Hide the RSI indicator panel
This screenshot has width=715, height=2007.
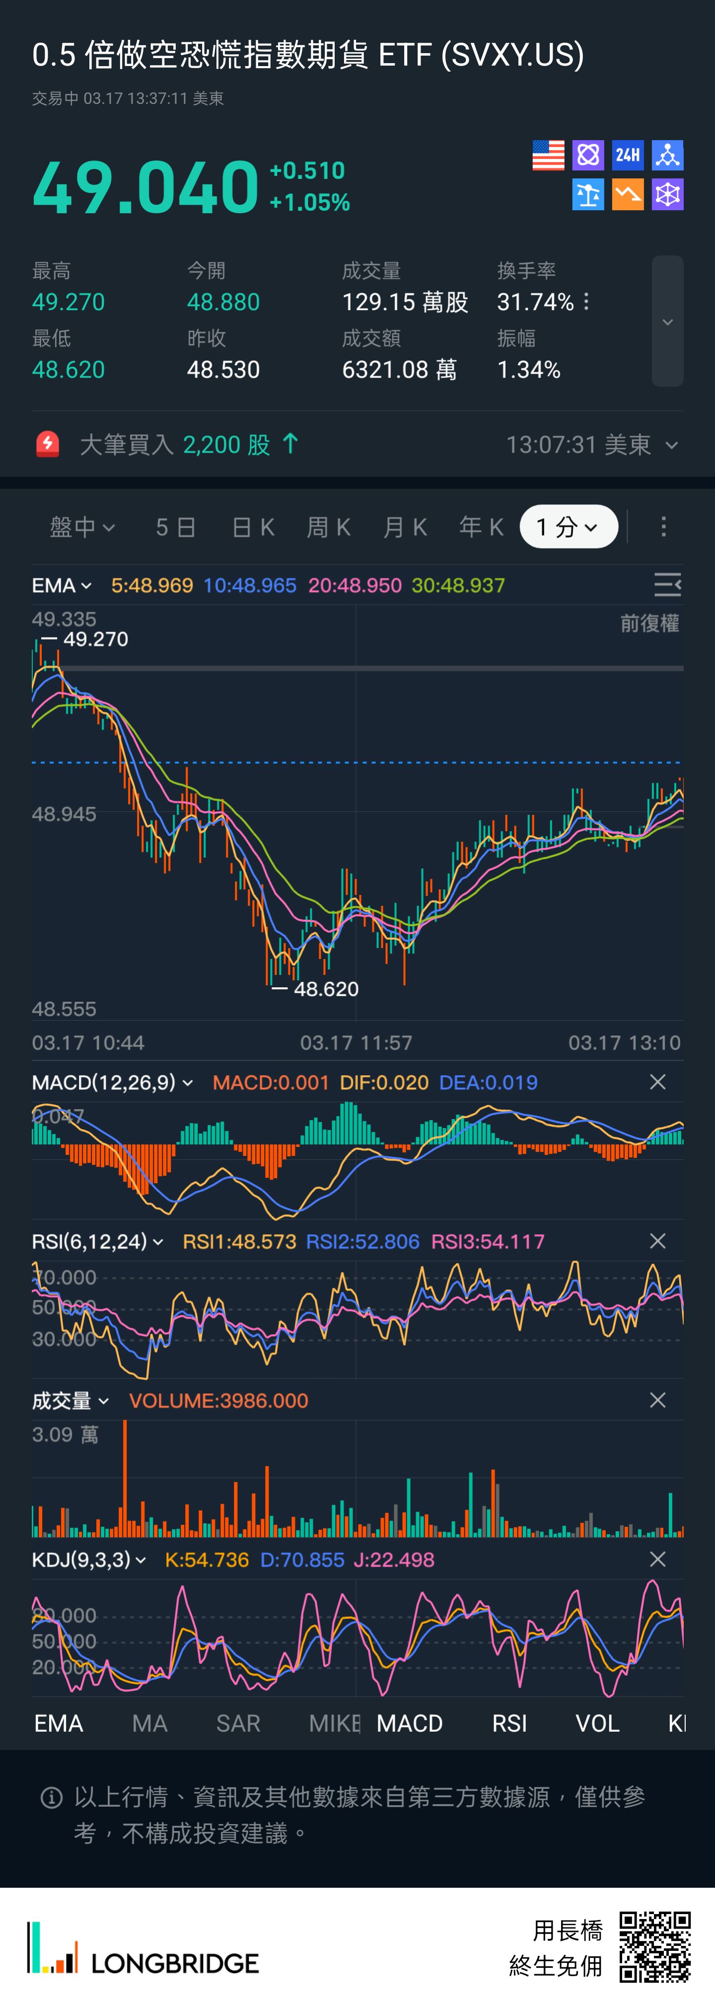(657, 1241)
